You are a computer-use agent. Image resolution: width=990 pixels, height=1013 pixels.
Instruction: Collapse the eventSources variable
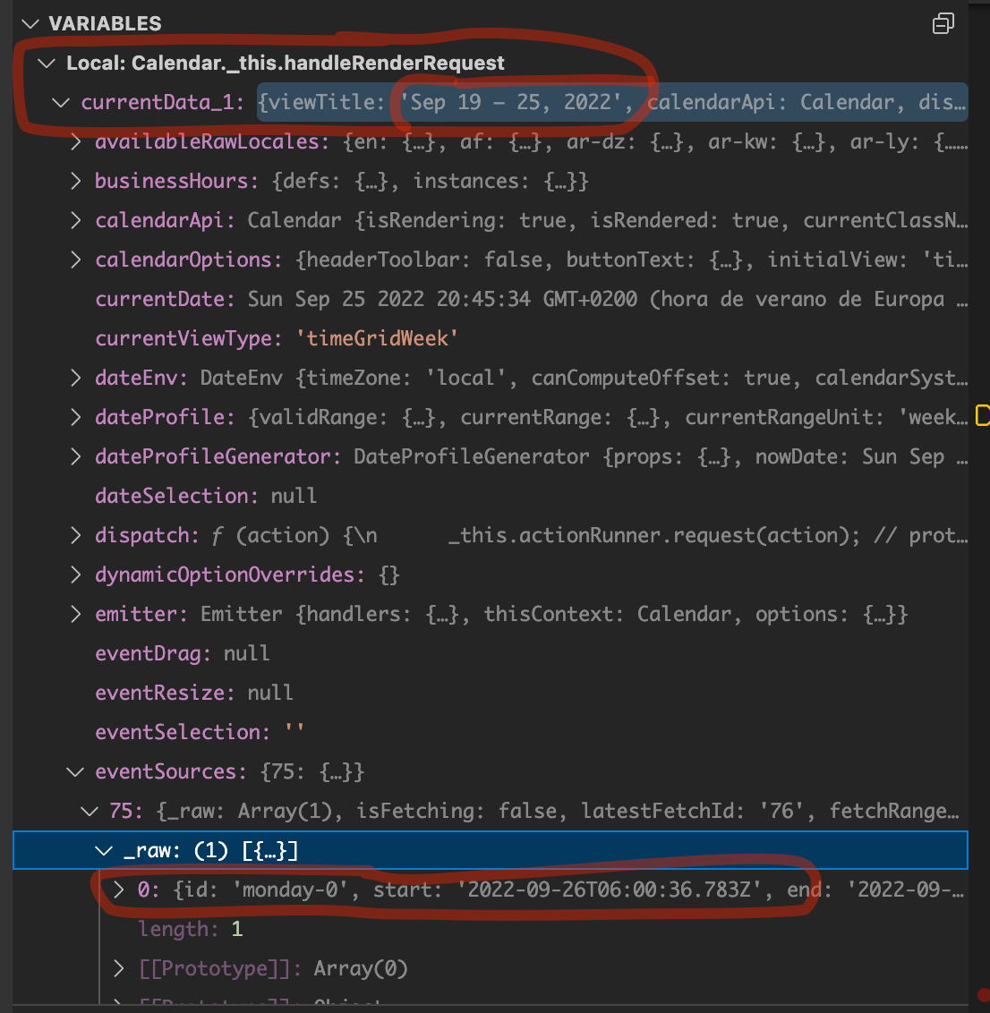(75, 771)
